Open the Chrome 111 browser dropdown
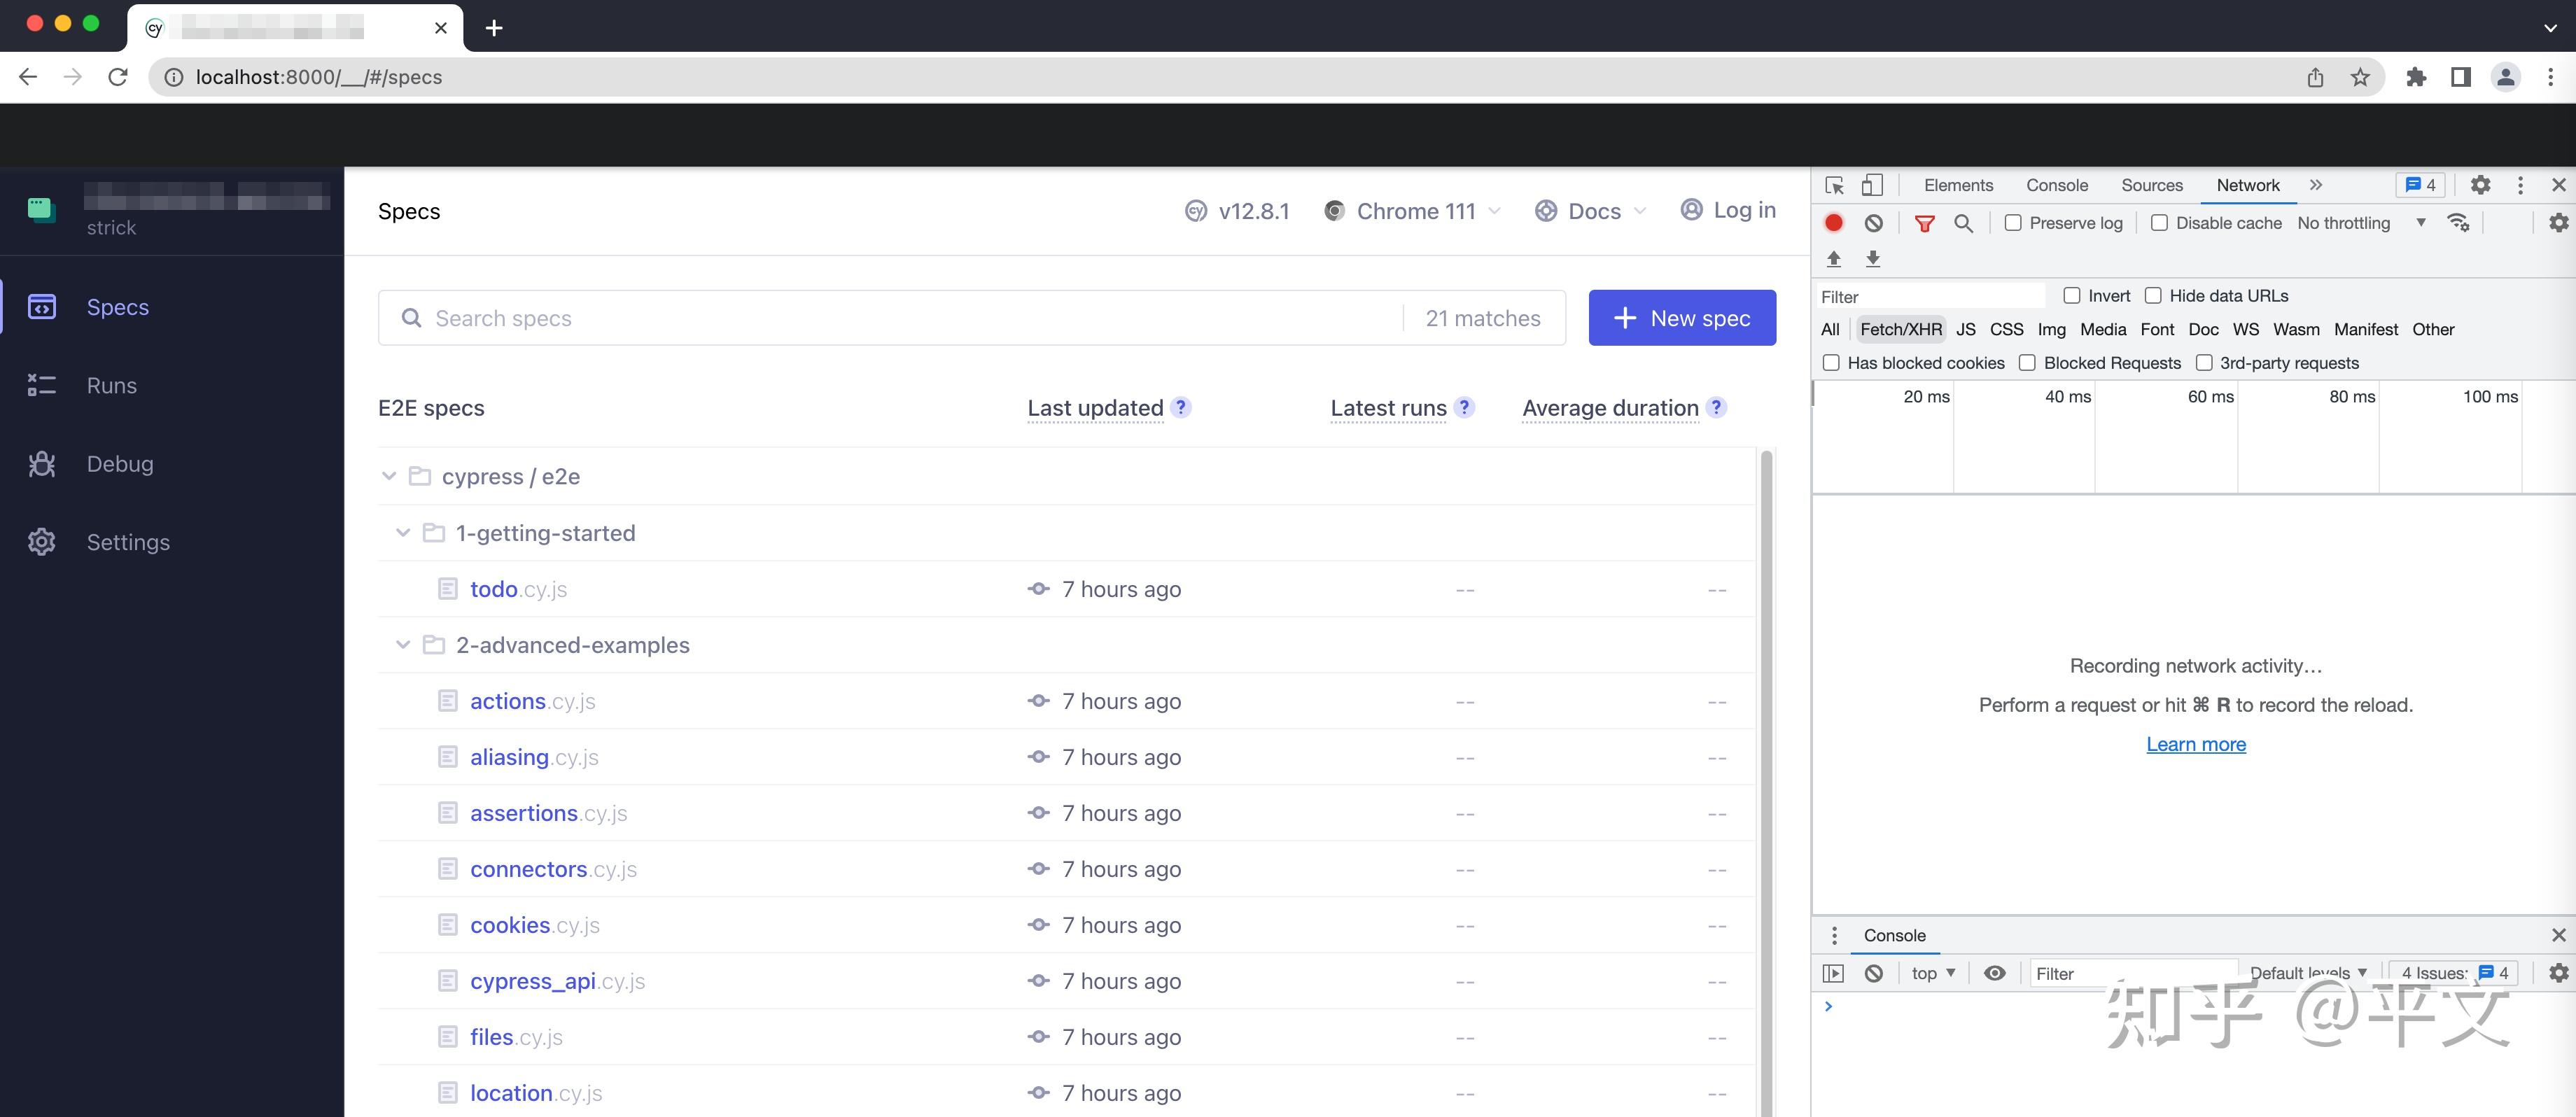The image size is (2576, 1117). [x=1413, y=211]
